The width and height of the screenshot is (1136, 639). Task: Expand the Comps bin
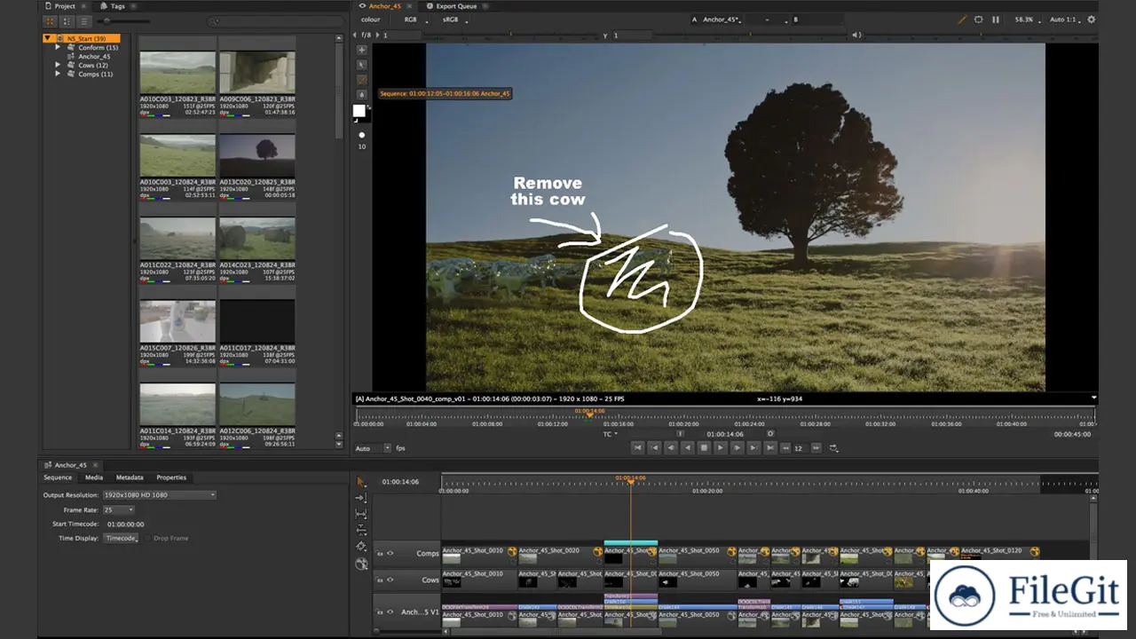[x=59, y=74]
